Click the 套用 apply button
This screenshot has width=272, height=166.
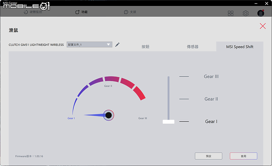pyautogui.click(x=243, y=156)
